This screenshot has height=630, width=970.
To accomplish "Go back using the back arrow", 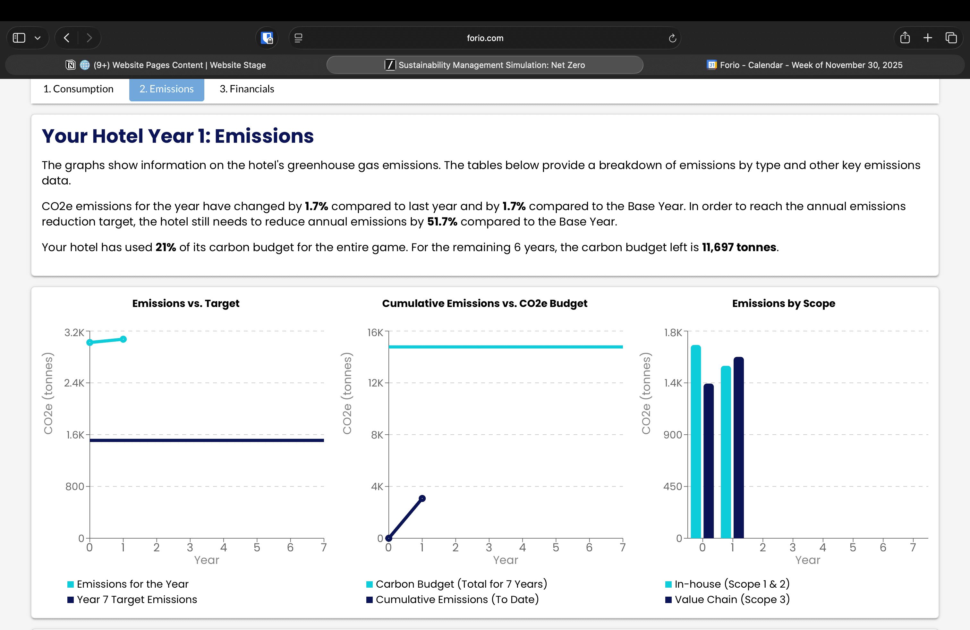I will click(67, 38).
